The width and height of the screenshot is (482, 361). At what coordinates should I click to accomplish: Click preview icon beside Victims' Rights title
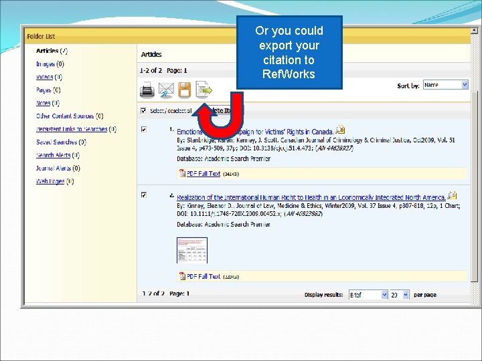coord(340,130)
